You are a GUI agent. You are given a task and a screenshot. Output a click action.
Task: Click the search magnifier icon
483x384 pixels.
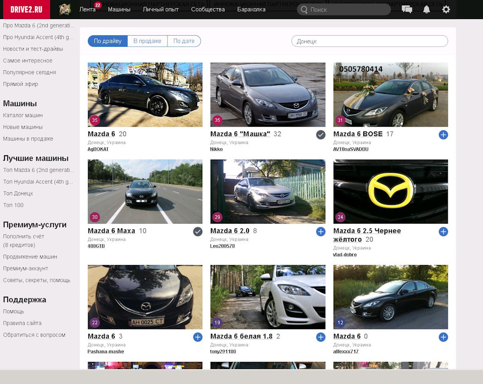pos(304,10)
